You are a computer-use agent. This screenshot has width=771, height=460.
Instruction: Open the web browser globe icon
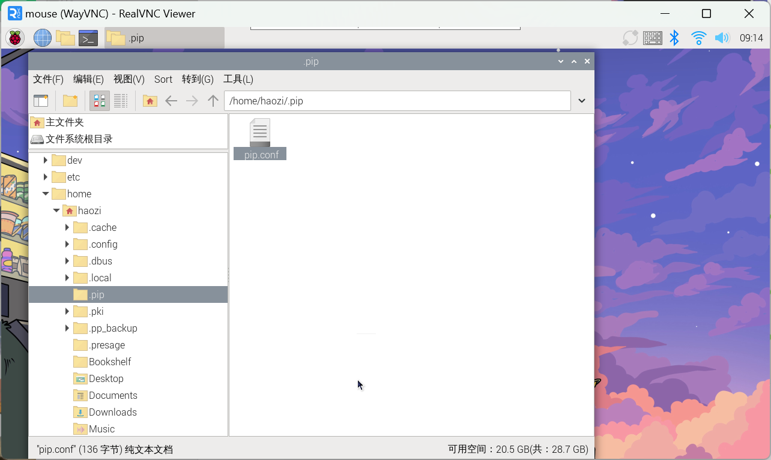[42, 38]
